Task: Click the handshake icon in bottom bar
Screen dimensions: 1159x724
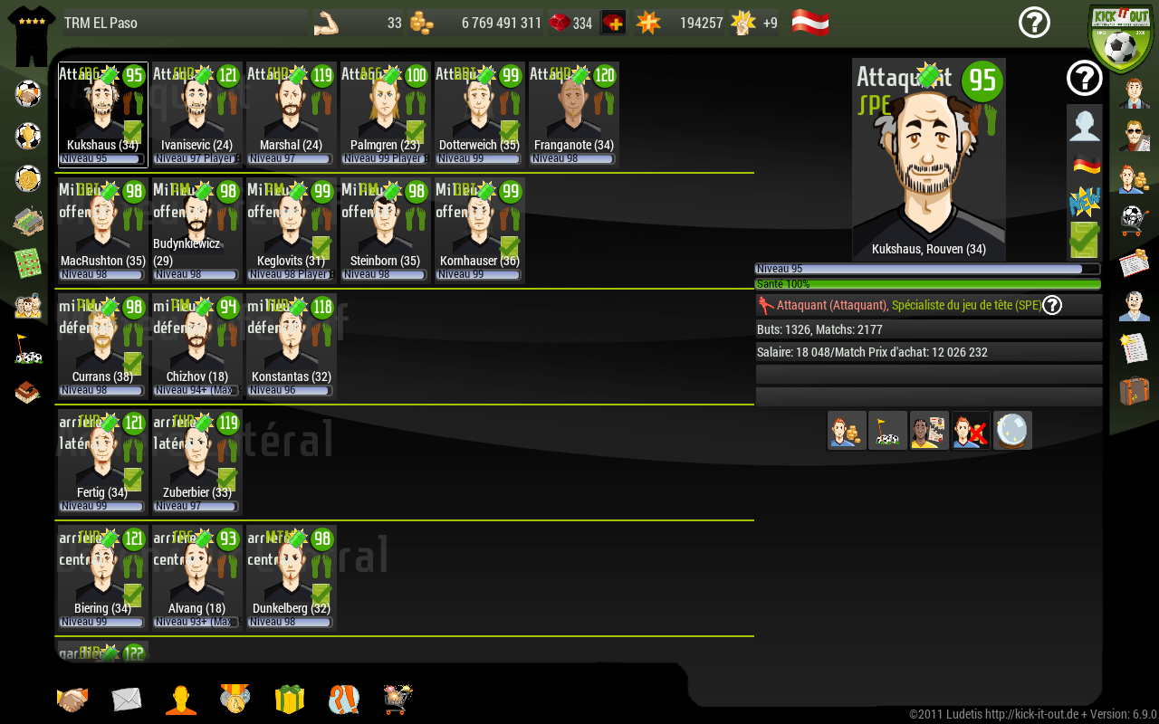Action: click(72, 700)
